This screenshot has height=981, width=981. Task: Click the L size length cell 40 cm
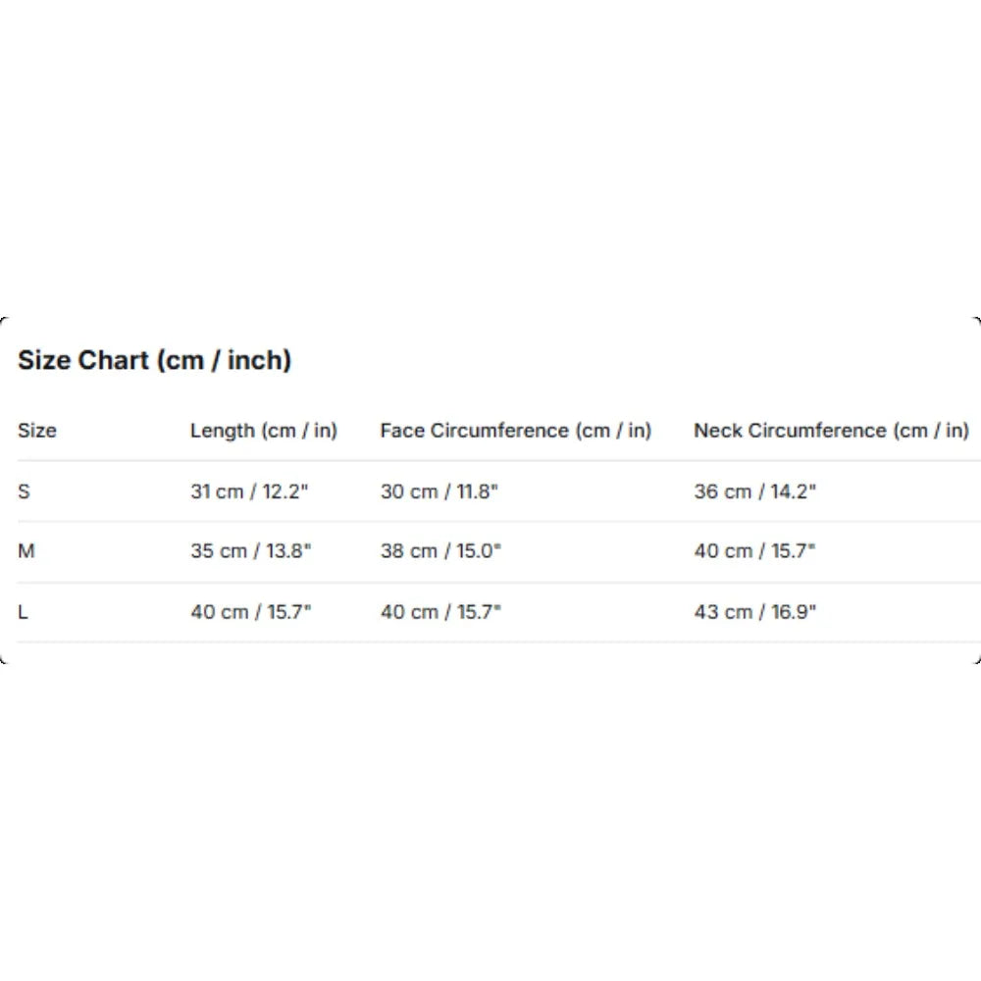[x=250, y=611]
